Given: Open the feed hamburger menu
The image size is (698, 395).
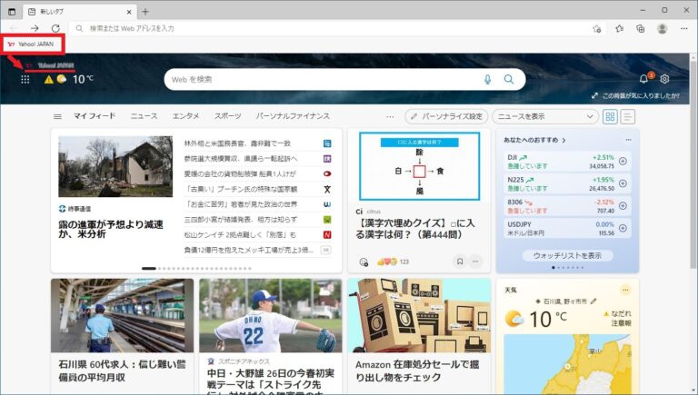Looking at the screenshot, I should pos(57,116).
